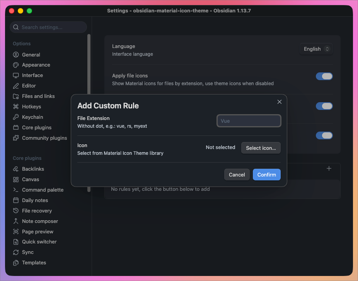The width and height of the screenshot is (358, 281).
Task: Click the Quick switcher file icon
Action: point(16,242)
